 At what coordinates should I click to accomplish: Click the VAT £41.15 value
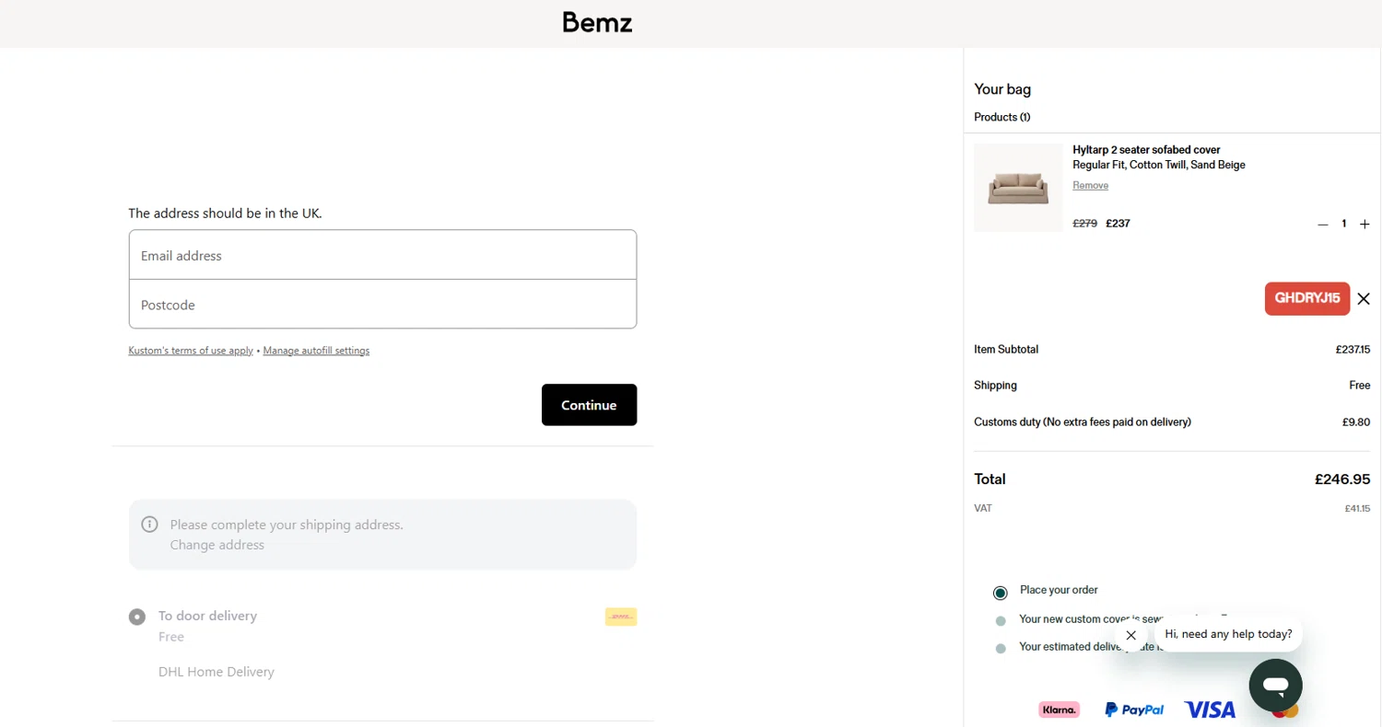1357,508
